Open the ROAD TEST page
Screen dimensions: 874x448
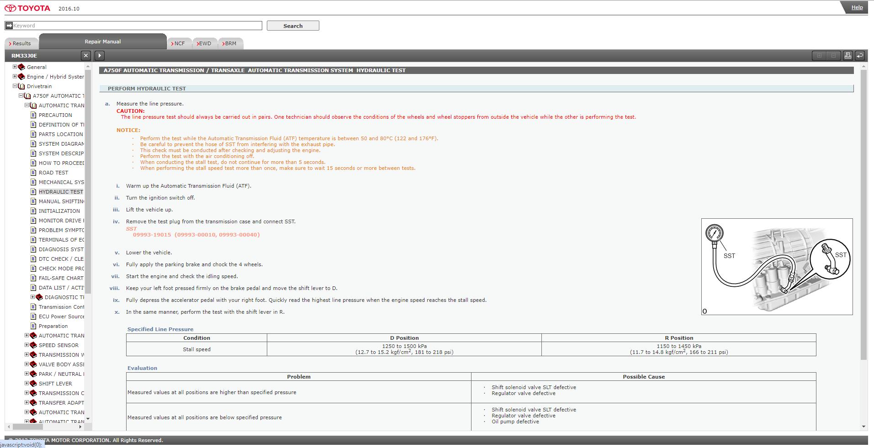click(53, 173)
